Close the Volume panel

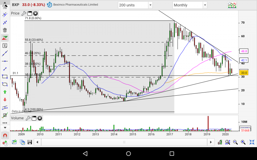40,118
